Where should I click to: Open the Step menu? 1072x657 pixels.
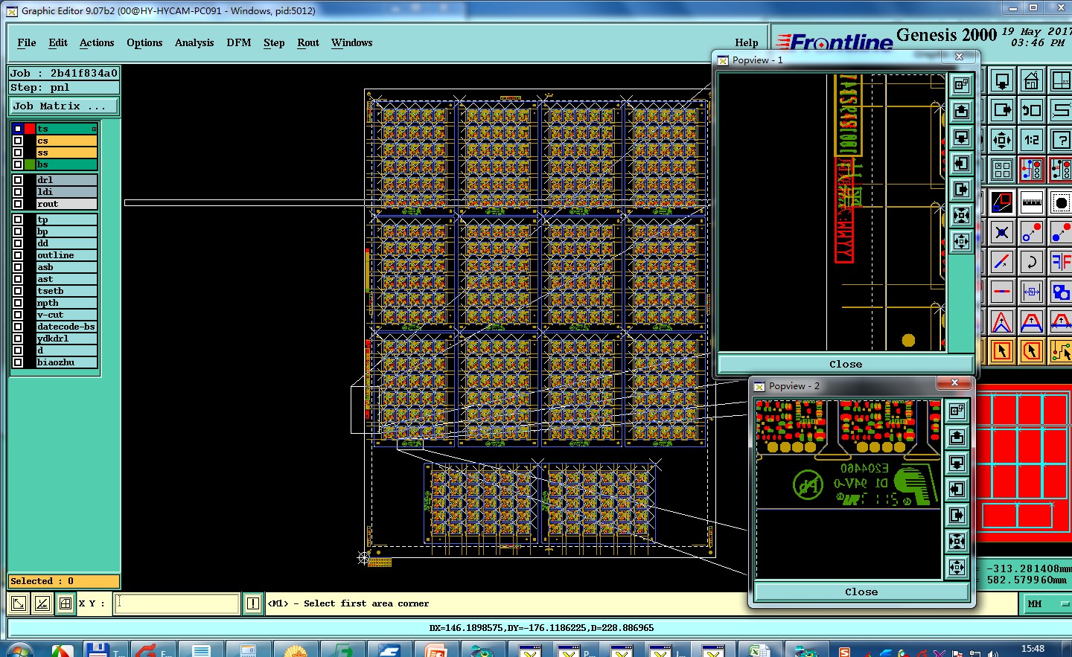274,42
